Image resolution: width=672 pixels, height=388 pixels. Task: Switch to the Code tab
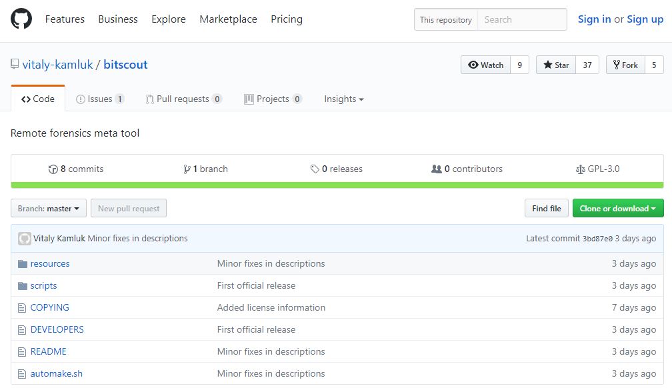(38, 99)
